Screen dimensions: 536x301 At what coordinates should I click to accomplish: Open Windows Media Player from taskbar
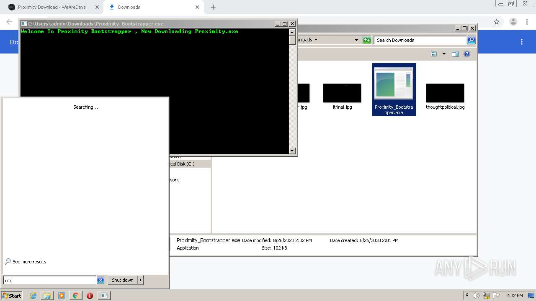[62, 296]
